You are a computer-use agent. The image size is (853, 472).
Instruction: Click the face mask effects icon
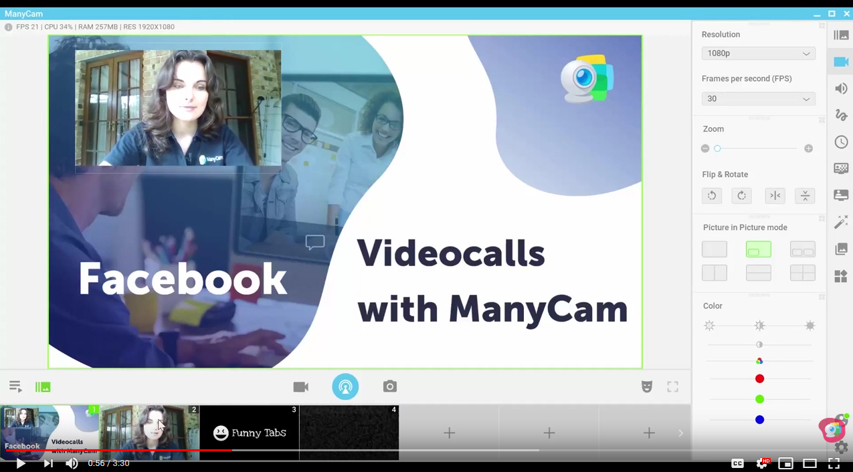pos(647,386)
